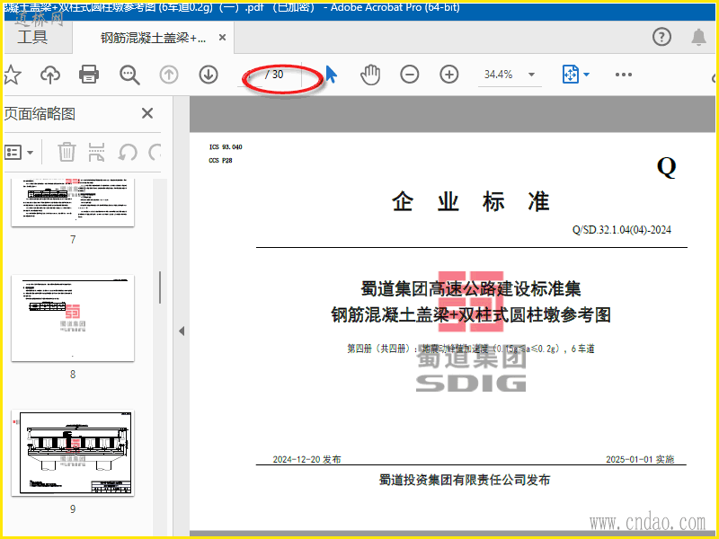Zoom in with plus button
Screen dimensions: 719x539
448,75
